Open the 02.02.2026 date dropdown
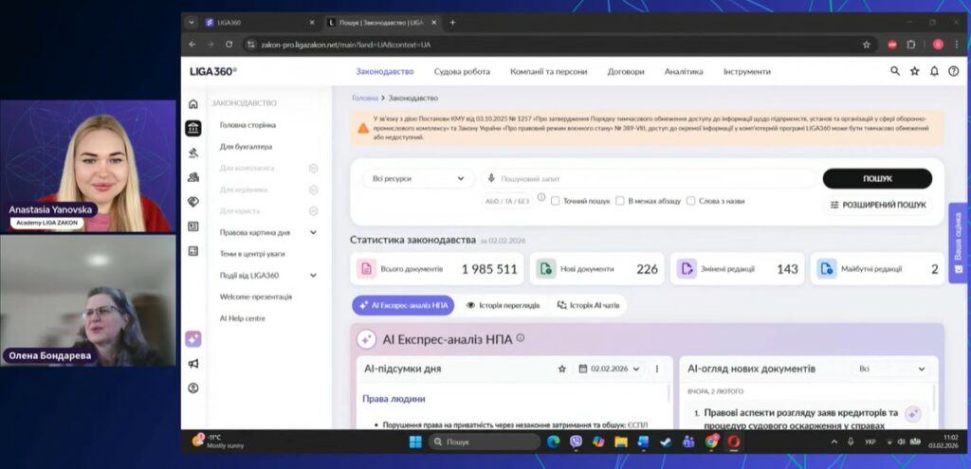The height and width of the screenshot is (469, 971). pyautogui.click(x=609, y=369)
